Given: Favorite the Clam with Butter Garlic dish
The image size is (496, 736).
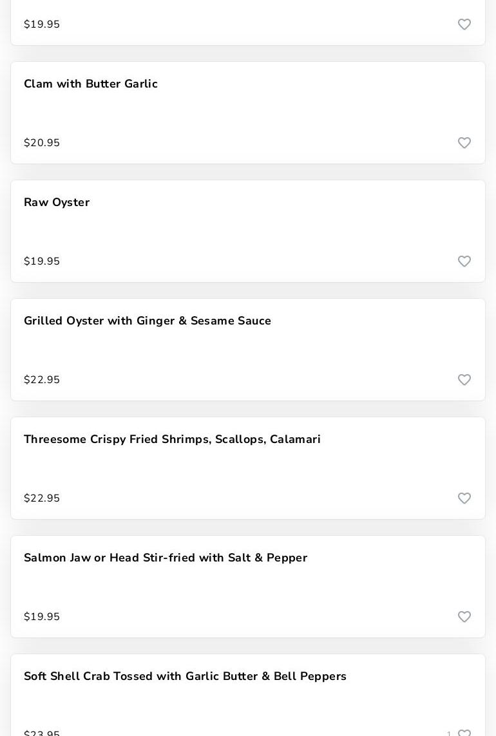Looking at the screenshot, I should coord(464,143).
